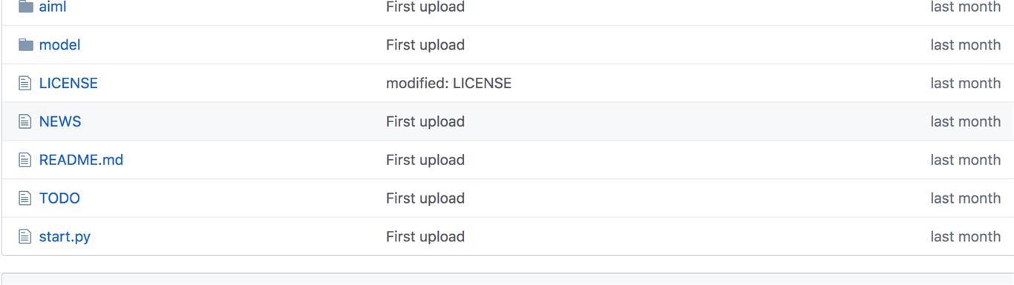This screenshot has height=285, width=1014.
Task: Open README.md file
Action: (x=81, y=160)
